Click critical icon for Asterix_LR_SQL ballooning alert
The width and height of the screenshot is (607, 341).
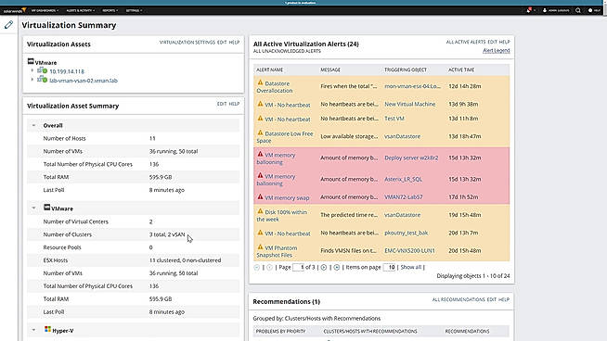[x=260, y=175]
